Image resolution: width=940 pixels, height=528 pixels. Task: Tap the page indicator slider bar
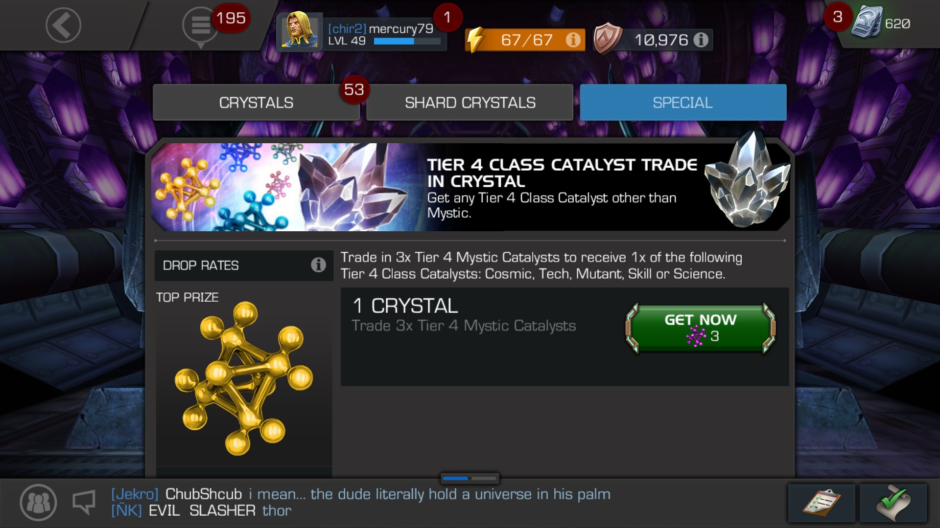470,478
